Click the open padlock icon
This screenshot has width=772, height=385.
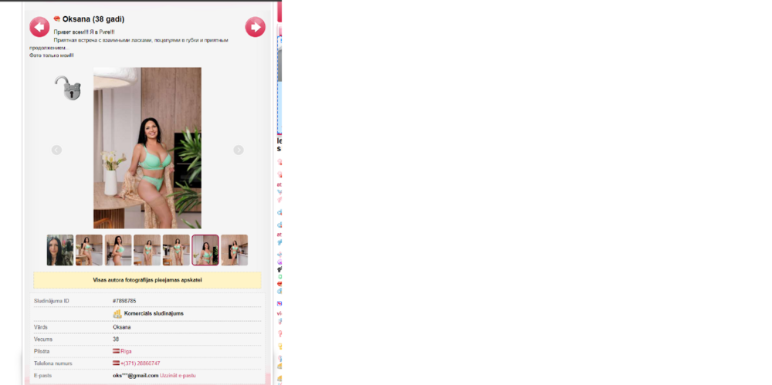click(68, 88)
